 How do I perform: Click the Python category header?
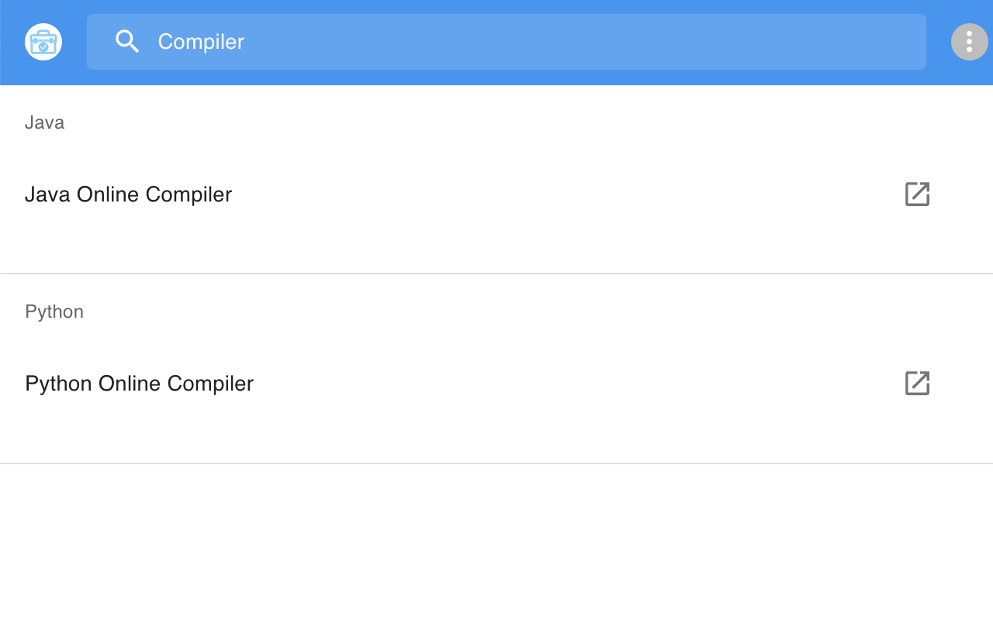54,312
